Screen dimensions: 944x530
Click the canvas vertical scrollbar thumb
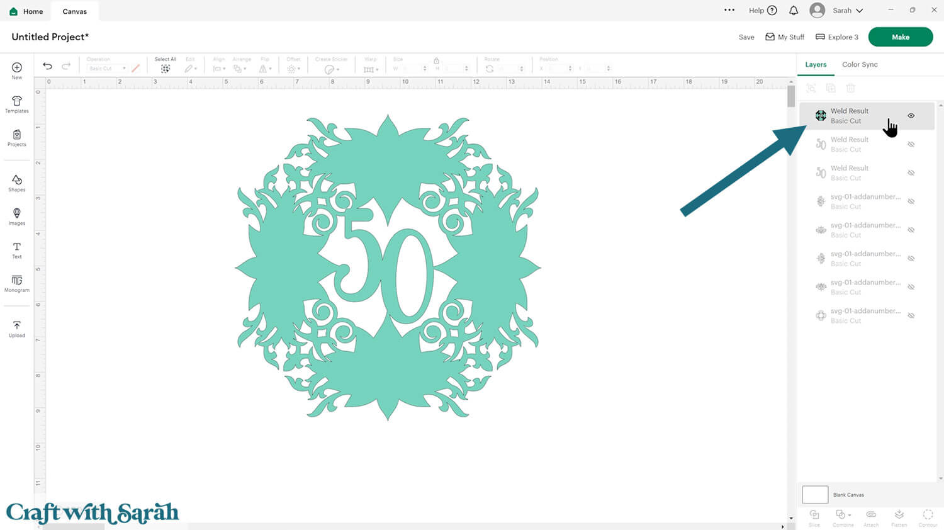[x=791, y=96]
